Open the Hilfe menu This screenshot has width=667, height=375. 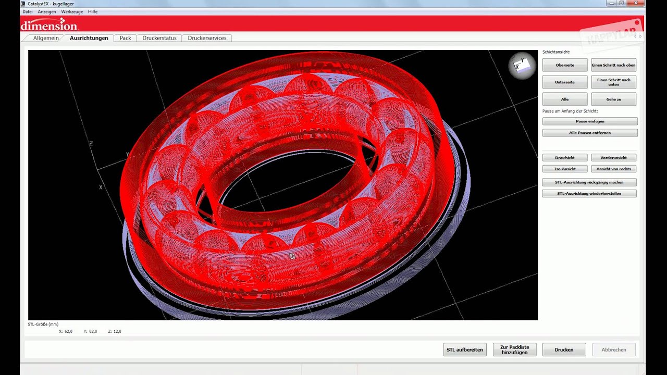tap(93, 11)
